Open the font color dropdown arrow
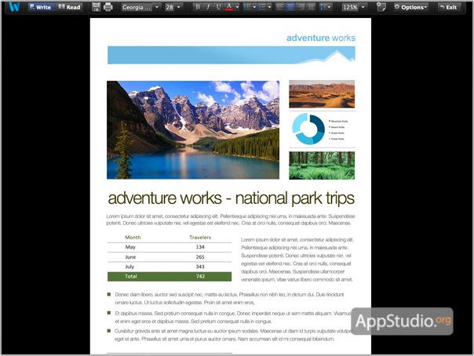Image resolution: width=474 pixels, height=356 pixels. (237, 7)
